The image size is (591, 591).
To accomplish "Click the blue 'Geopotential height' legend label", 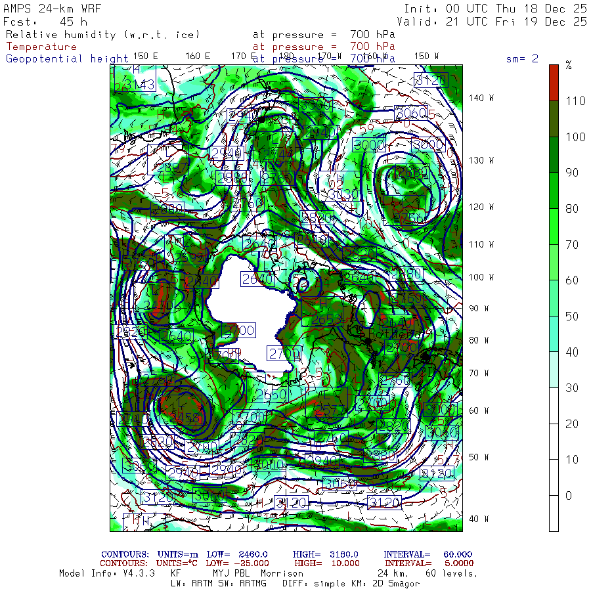I will [x=67, y=59].
